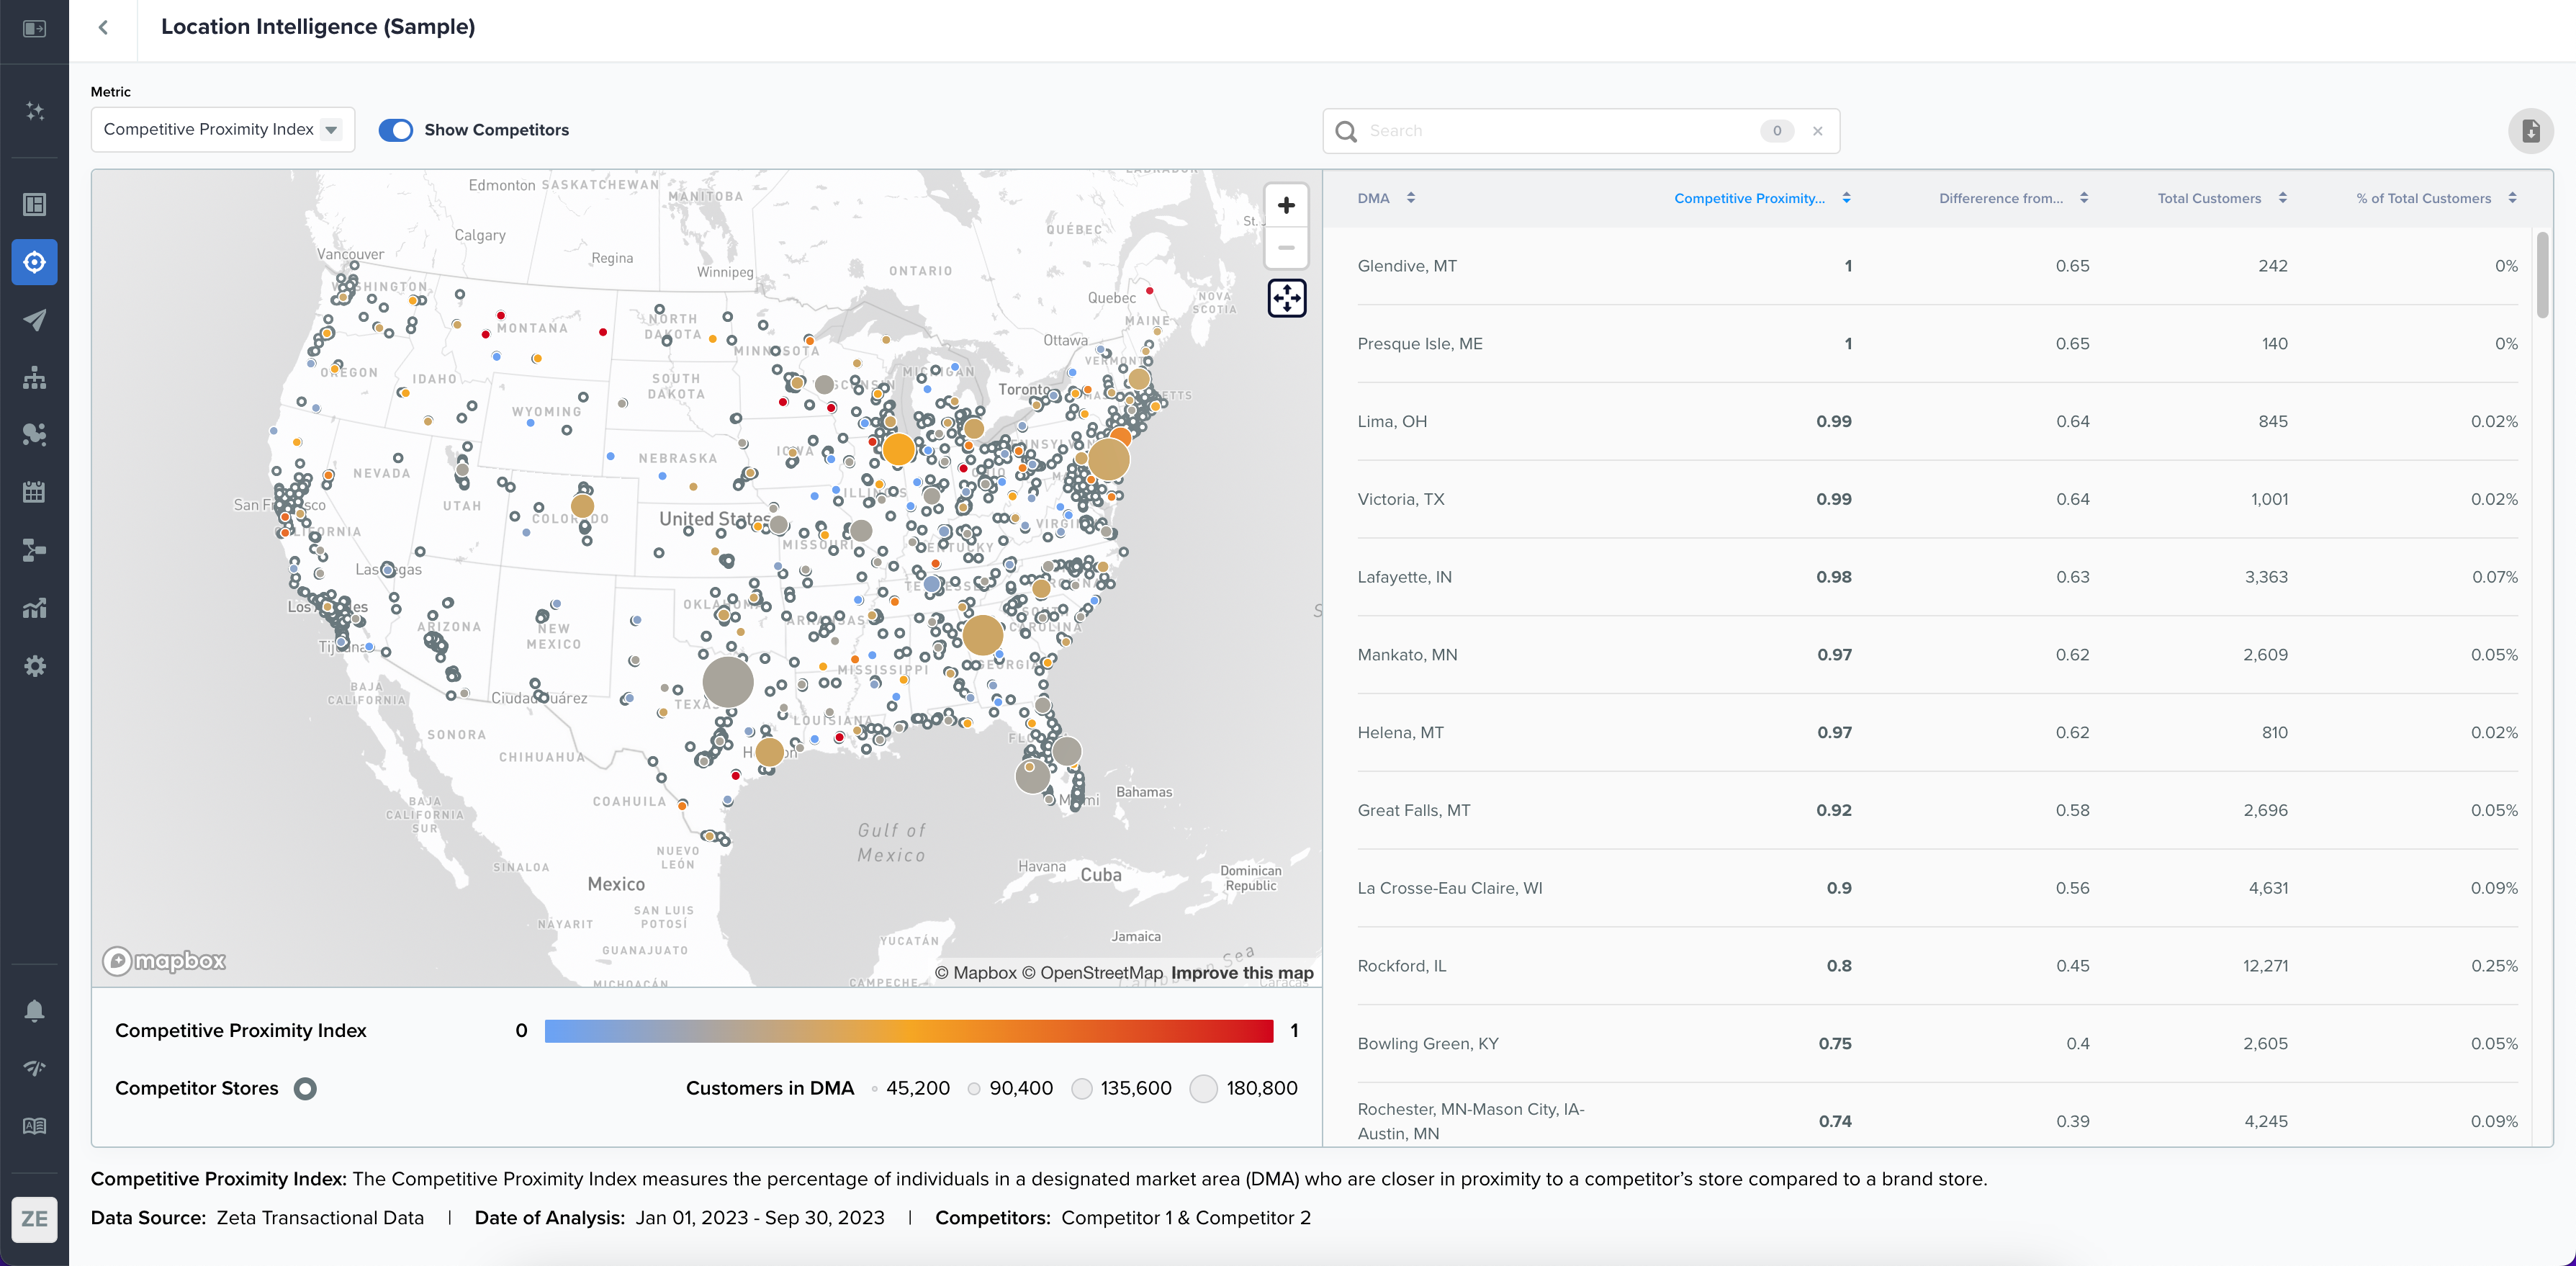Image resolution: width=2576 pixels, height=1266 pixels.
Task: Click the large New York area bubble
Action: tap(1108, 459)
